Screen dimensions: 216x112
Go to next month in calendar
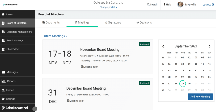tap(210, 46)
